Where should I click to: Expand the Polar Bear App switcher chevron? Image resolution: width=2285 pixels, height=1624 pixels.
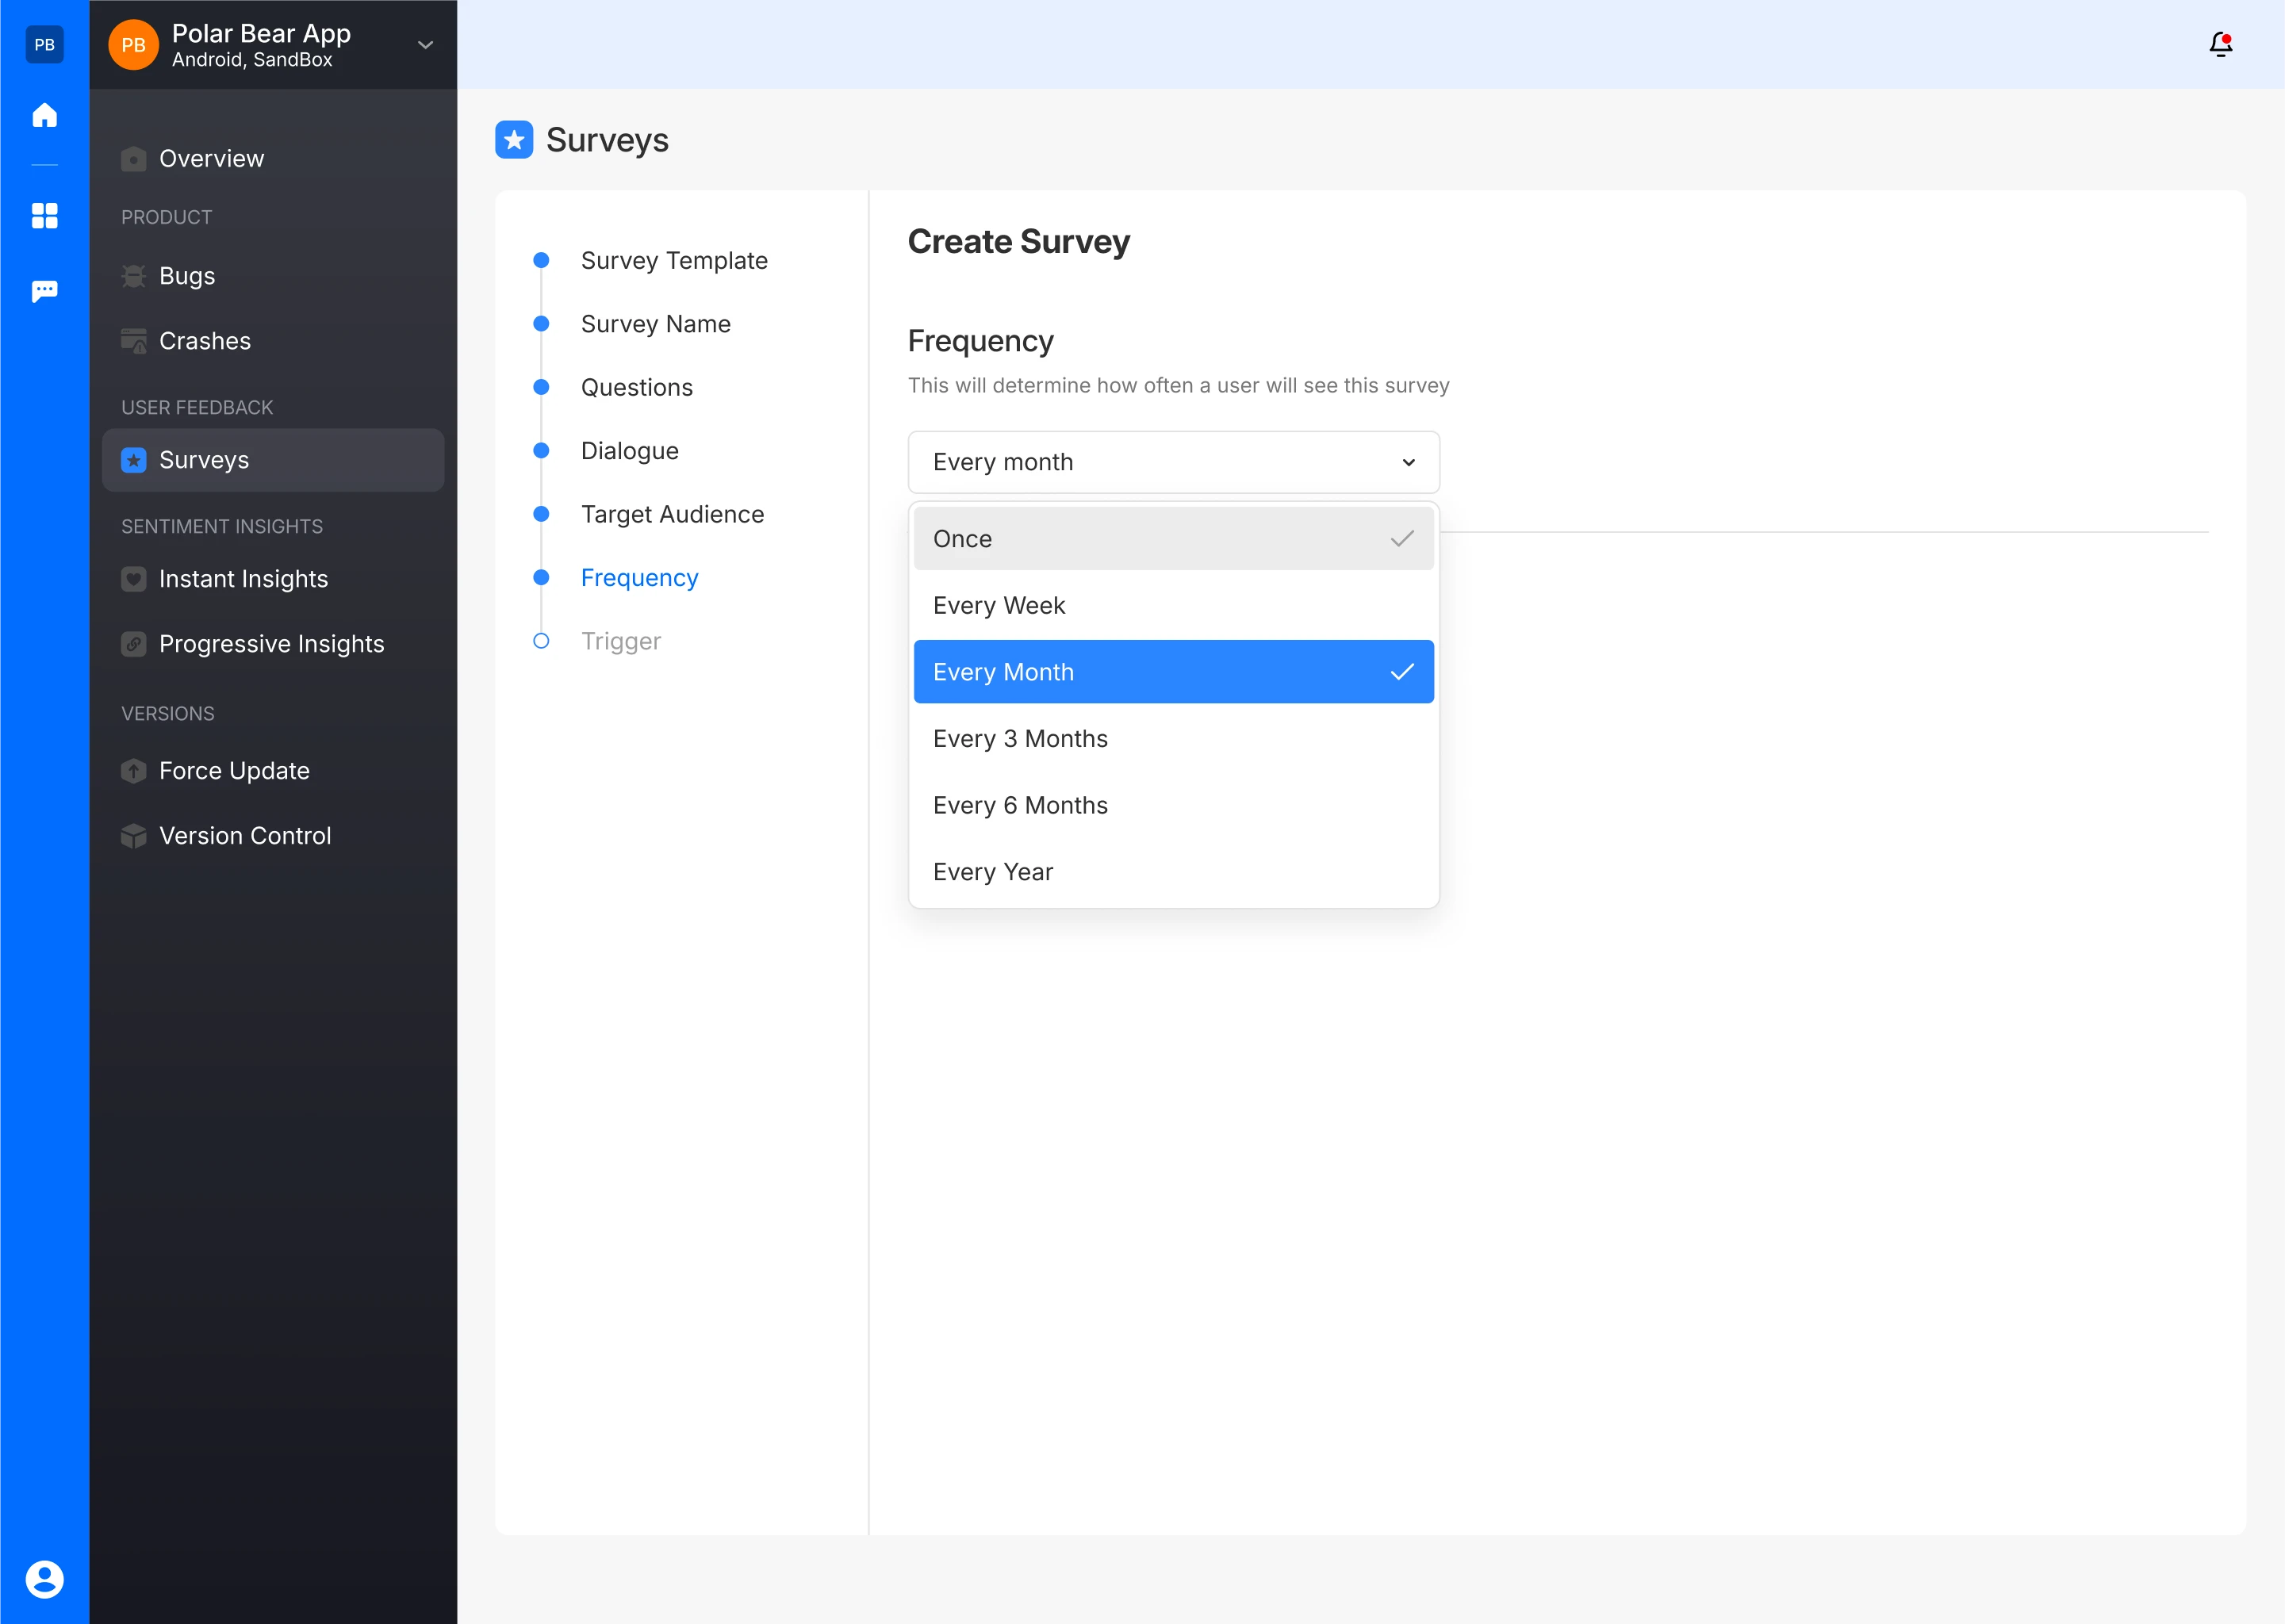point(425,45)
